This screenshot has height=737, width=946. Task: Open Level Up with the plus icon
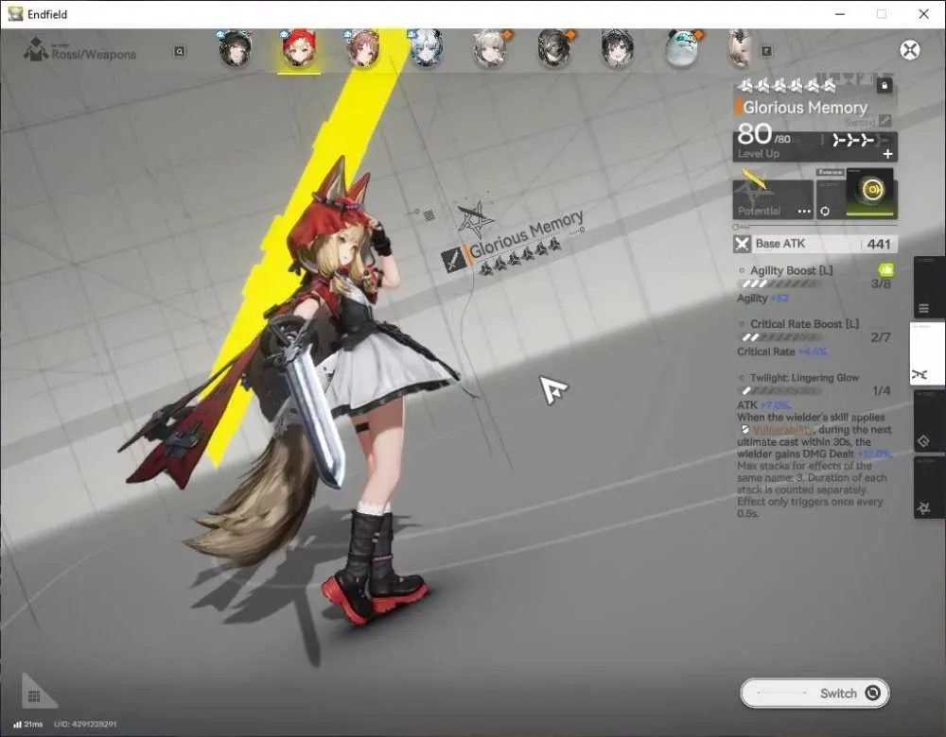point(887,154)
